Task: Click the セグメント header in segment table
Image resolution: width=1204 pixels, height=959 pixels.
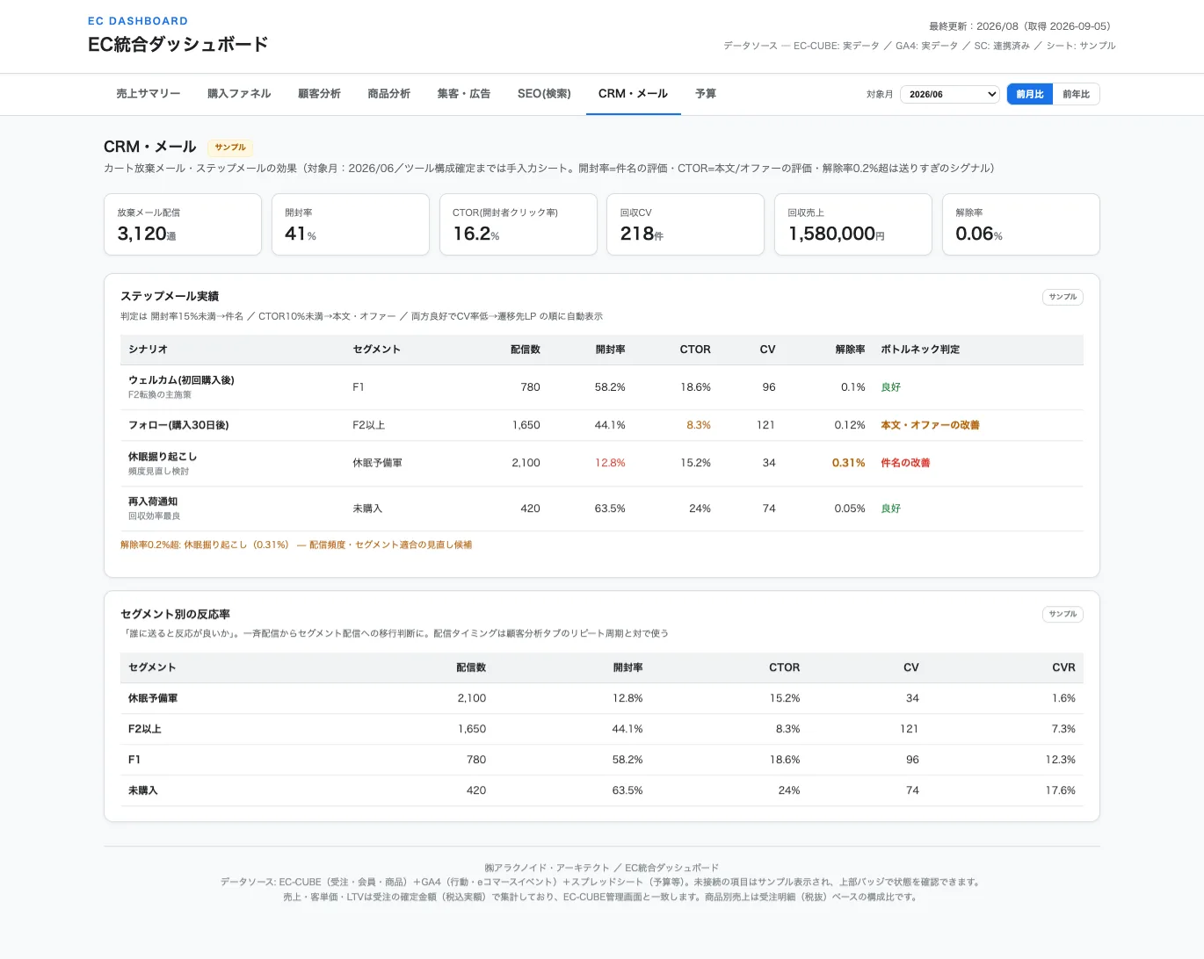Action: tap(152, 667)
